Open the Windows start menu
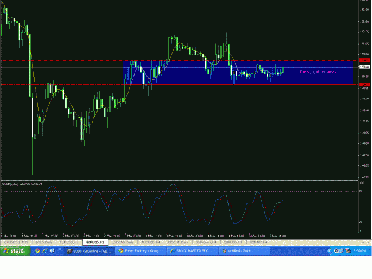 pyautogui.click(x=15, y=251)
